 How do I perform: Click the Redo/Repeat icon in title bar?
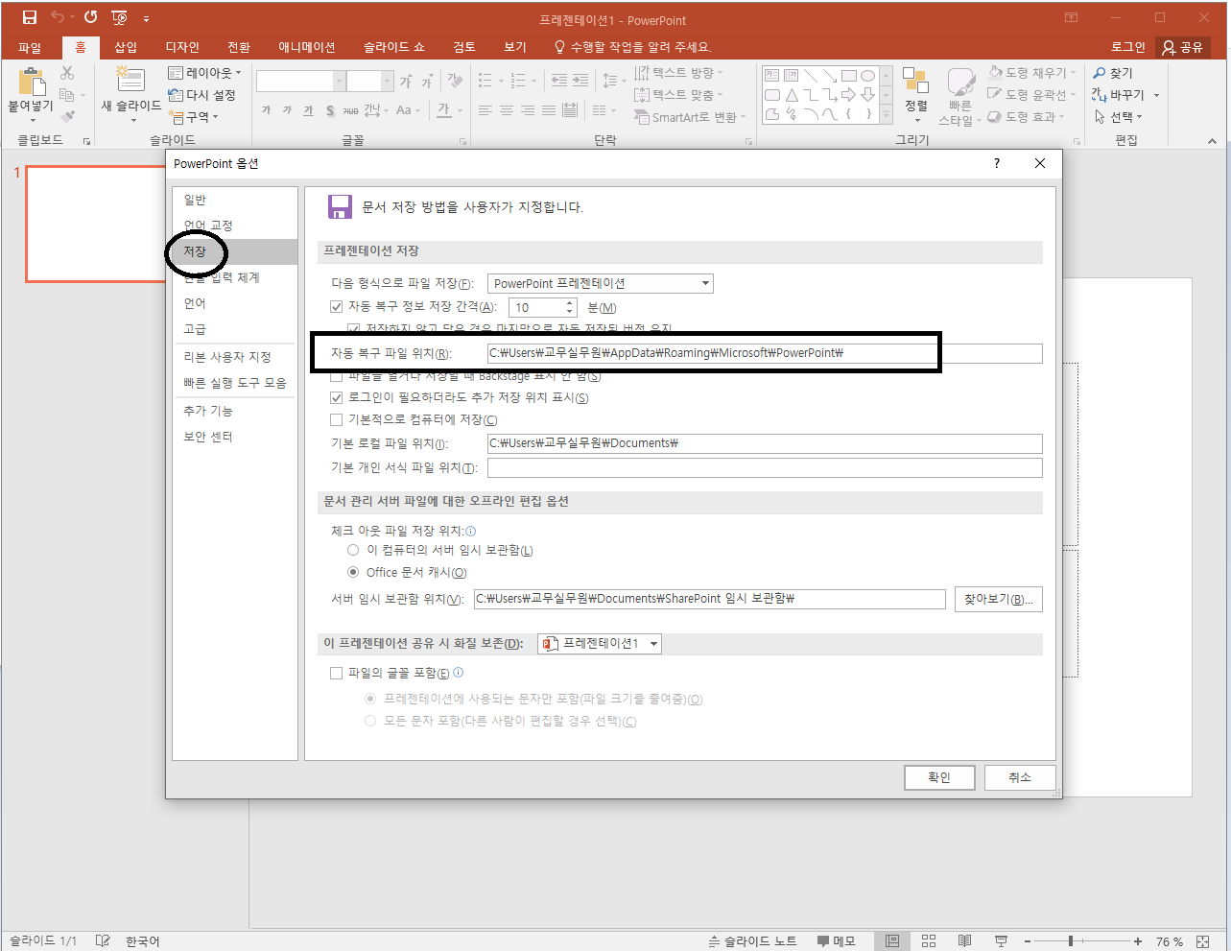(x=91, y=17)
